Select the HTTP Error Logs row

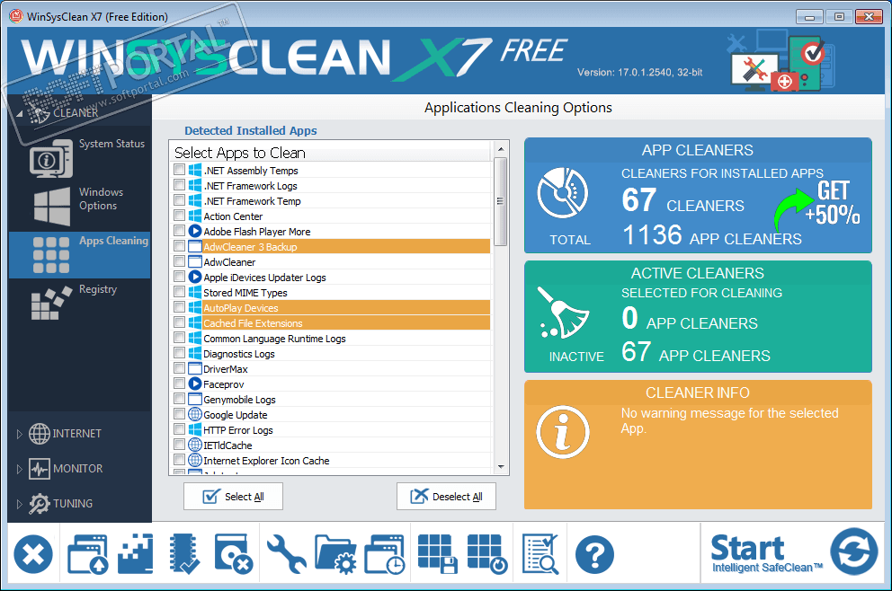point(331,429)
